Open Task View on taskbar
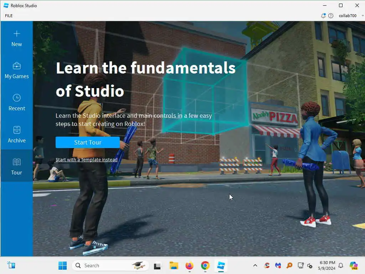Screen dimensions: 365x274 coord(157,265)
